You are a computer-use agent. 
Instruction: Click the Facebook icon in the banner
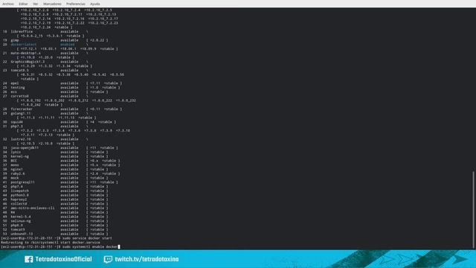29,259
